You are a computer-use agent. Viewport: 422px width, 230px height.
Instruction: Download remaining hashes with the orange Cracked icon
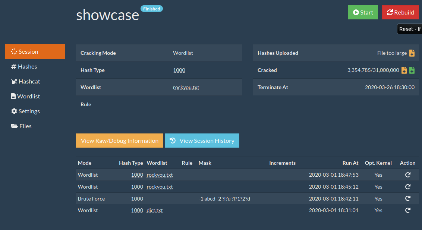tap(404, 70)
